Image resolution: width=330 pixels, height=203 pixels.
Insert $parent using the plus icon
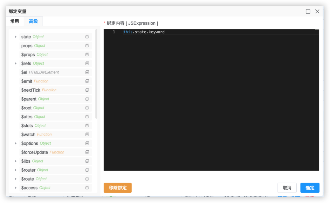click(x=87, y=99)
